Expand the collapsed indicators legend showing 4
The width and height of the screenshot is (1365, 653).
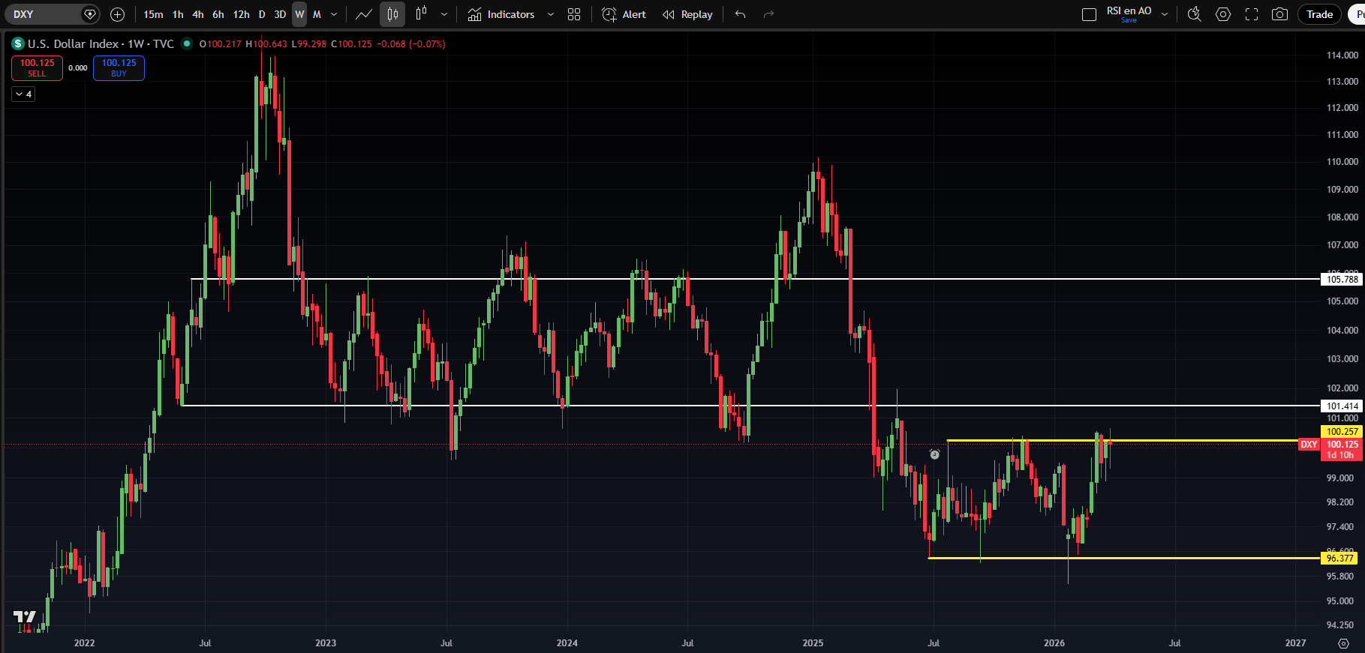[23, 94]
